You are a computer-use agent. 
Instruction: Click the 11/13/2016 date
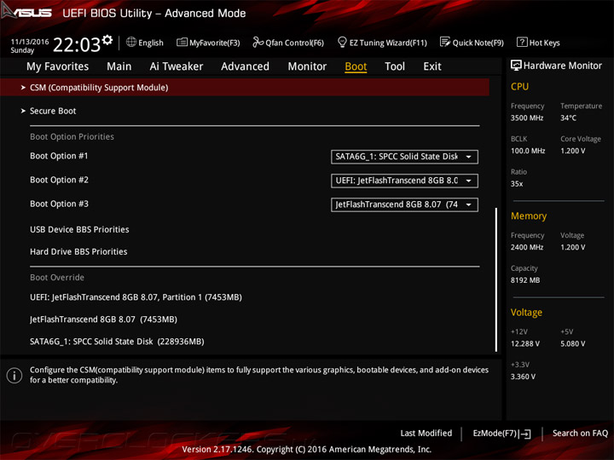30,42
